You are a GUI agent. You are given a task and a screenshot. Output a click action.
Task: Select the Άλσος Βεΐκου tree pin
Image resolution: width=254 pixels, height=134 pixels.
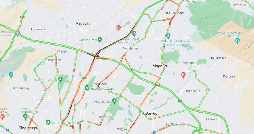click(x=114, y=101)
